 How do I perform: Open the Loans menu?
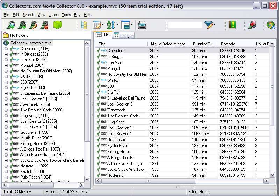tap(53, 15)
